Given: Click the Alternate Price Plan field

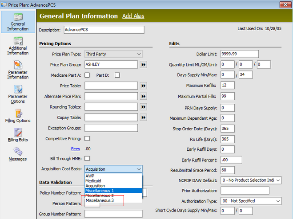Looking at the screenshot, I should coord(111,96).
